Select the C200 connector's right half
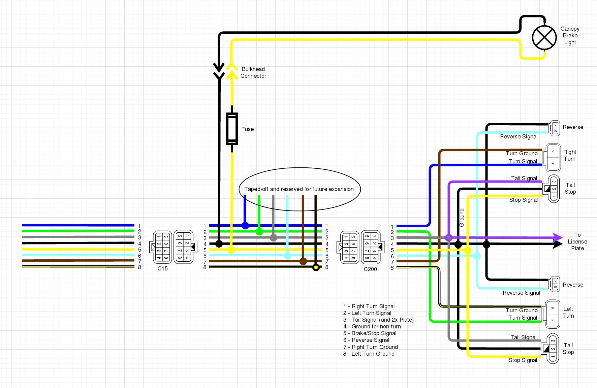 372,247
